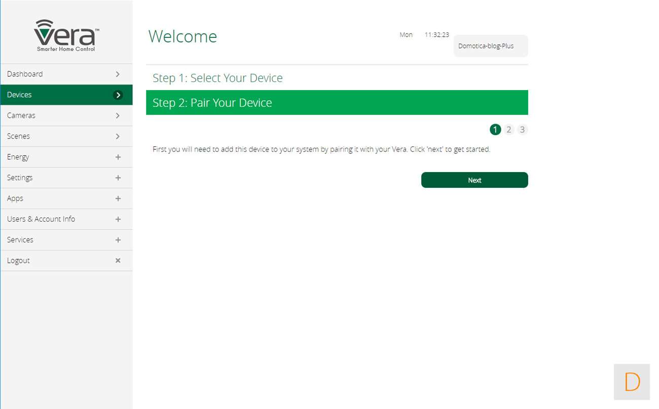Image resolution: width=659 pixels, height=409 pixels.
Task: Open the Cameras menu item
Action: coord(21,115)
